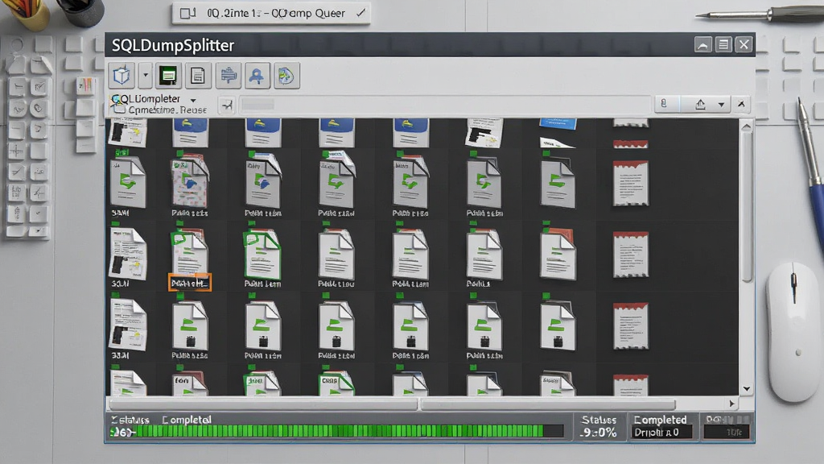Click the 3D cube icon in the toolbar

122,76
